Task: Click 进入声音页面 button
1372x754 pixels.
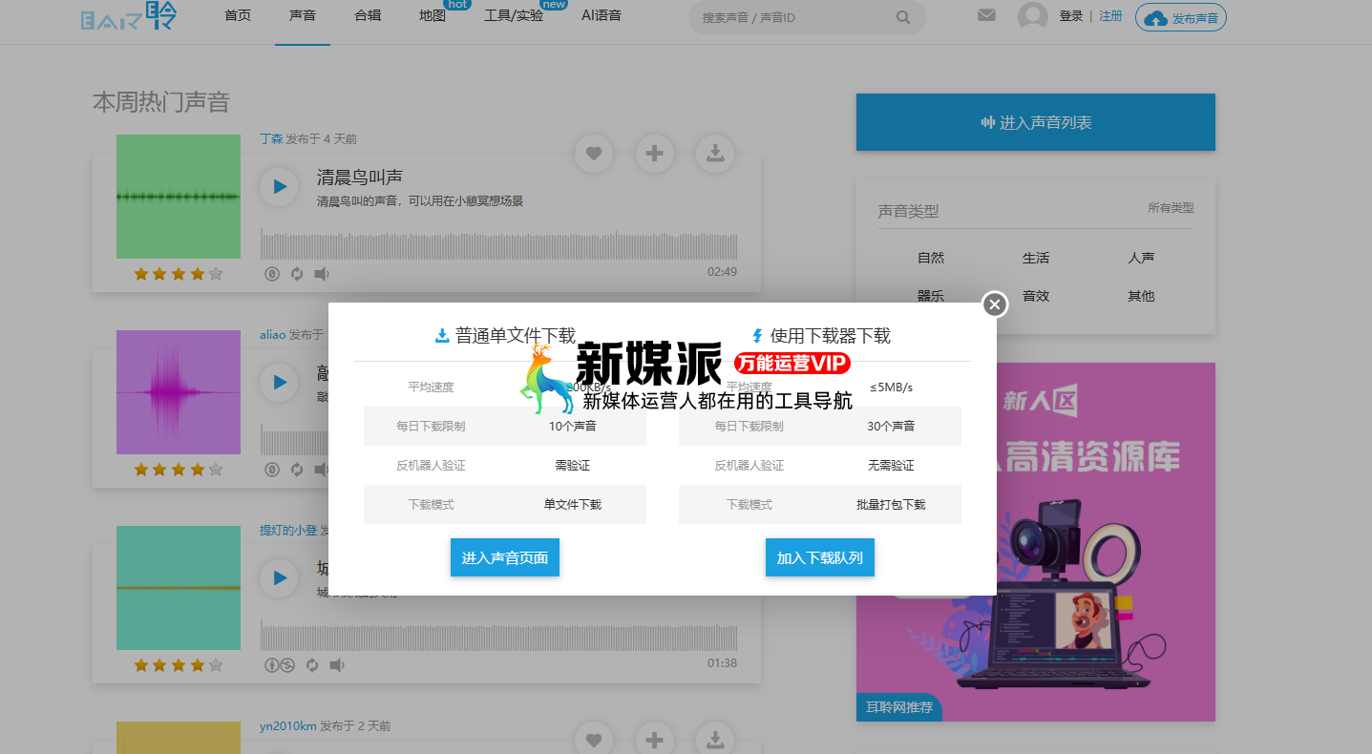Action: coord(505,557)
